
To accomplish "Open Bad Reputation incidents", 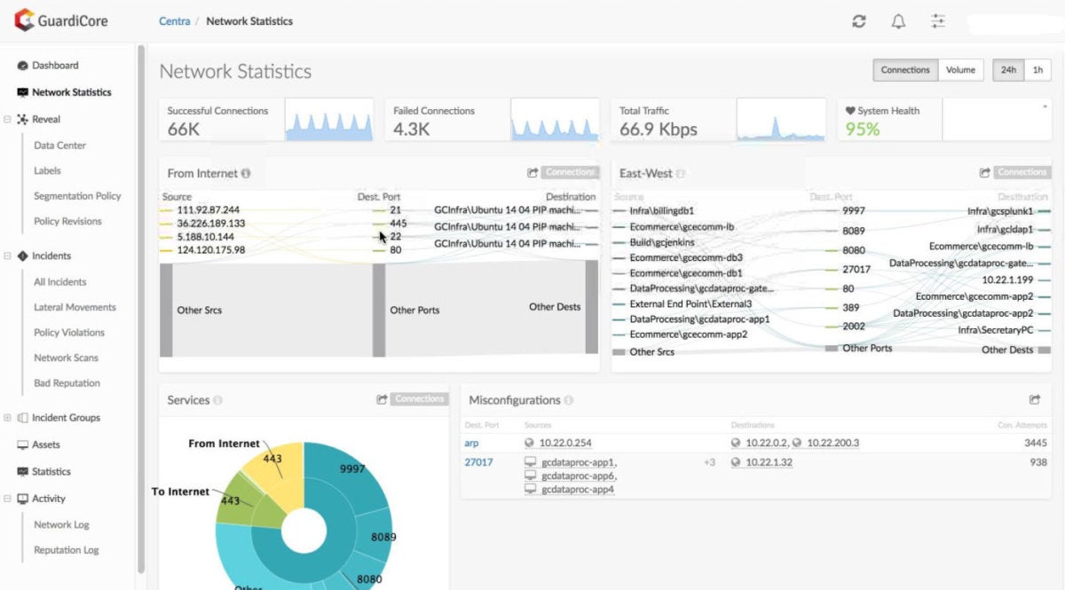I will click(67, 383).
